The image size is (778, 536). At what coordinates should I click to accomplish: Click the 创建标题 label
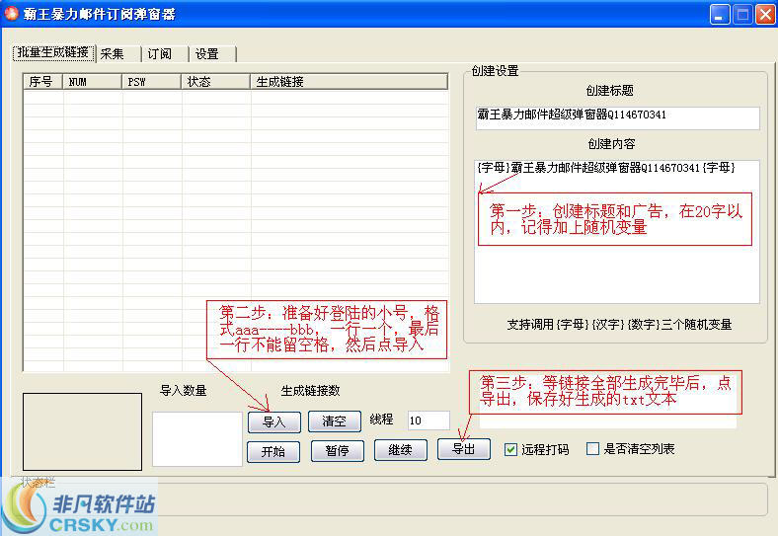[610, 91]
